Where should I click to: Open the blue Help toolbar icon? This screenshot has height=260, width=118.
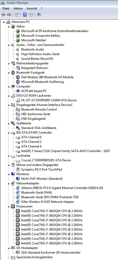(x=25, y=15)
